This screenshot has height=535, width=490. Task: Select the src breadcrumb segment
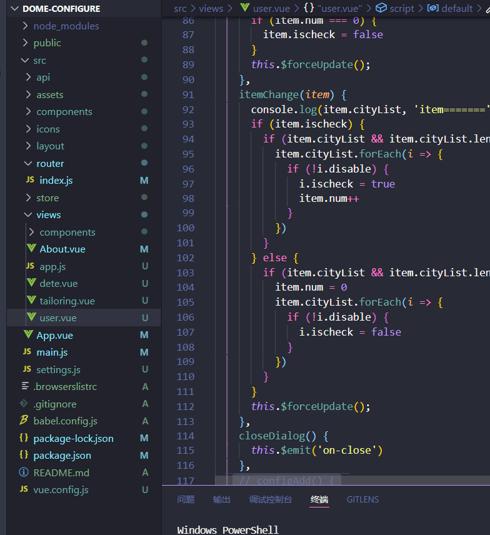(180, 9)
